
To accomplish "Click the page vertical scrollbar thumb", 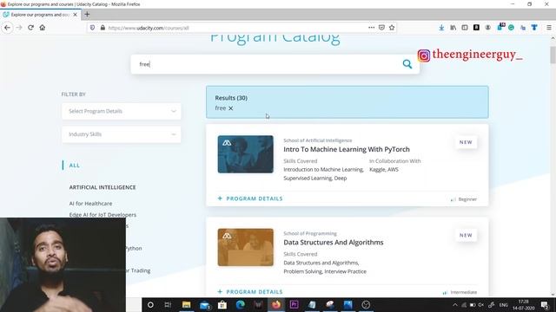I will [x=553, y=55].
